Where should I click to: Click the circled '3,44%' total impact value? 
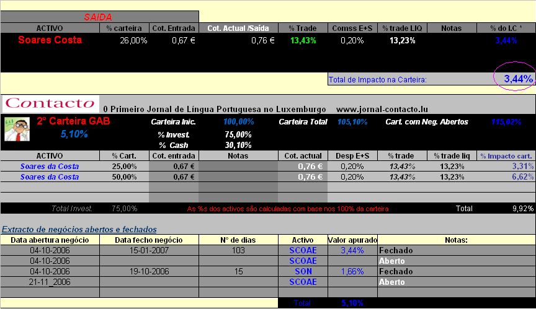[518, 79]
